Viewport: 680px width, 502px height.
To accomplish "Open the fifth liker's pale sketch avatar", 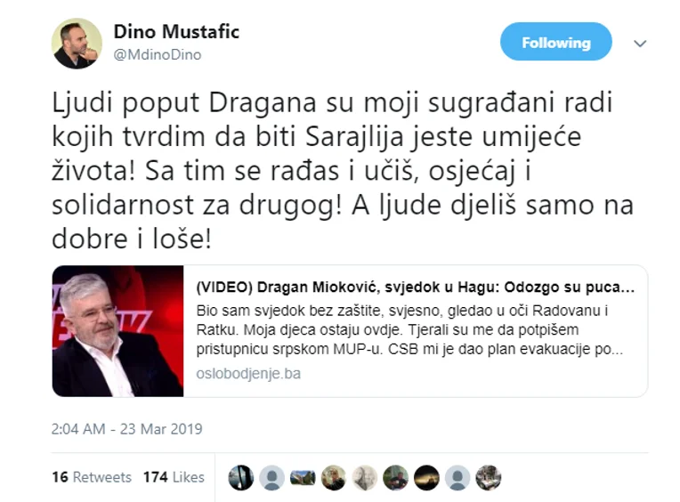I will pos(365,478).
